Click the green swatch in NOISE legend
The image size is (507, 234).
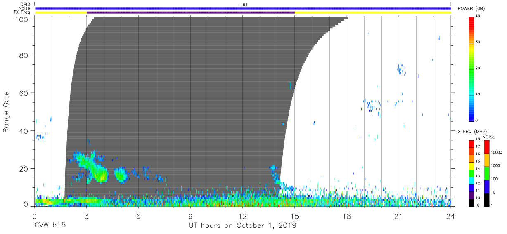486,173
